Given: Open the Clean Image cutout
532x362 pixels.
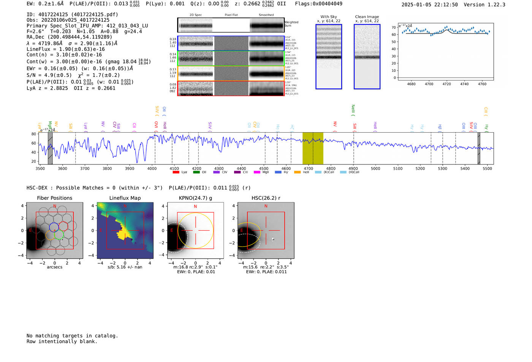Looking at the screenshot, I should click(x=367, y=57).
